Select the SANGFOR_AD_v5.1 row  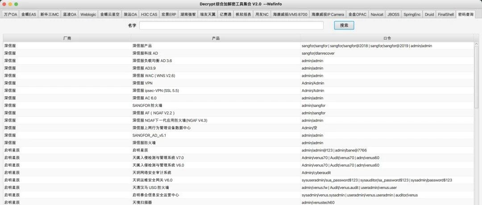click(238, 135)
